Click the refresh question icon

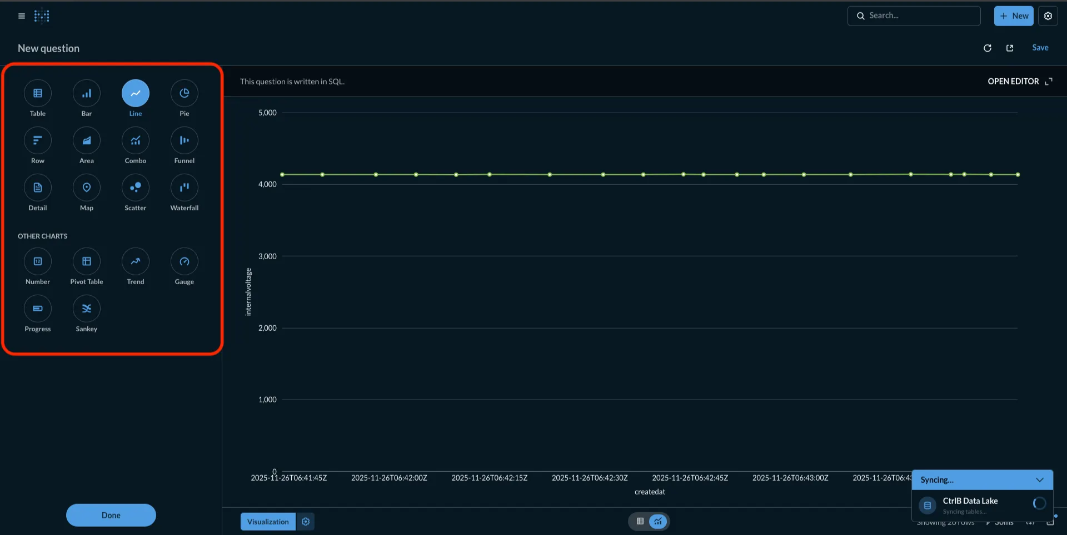point(988,48)
